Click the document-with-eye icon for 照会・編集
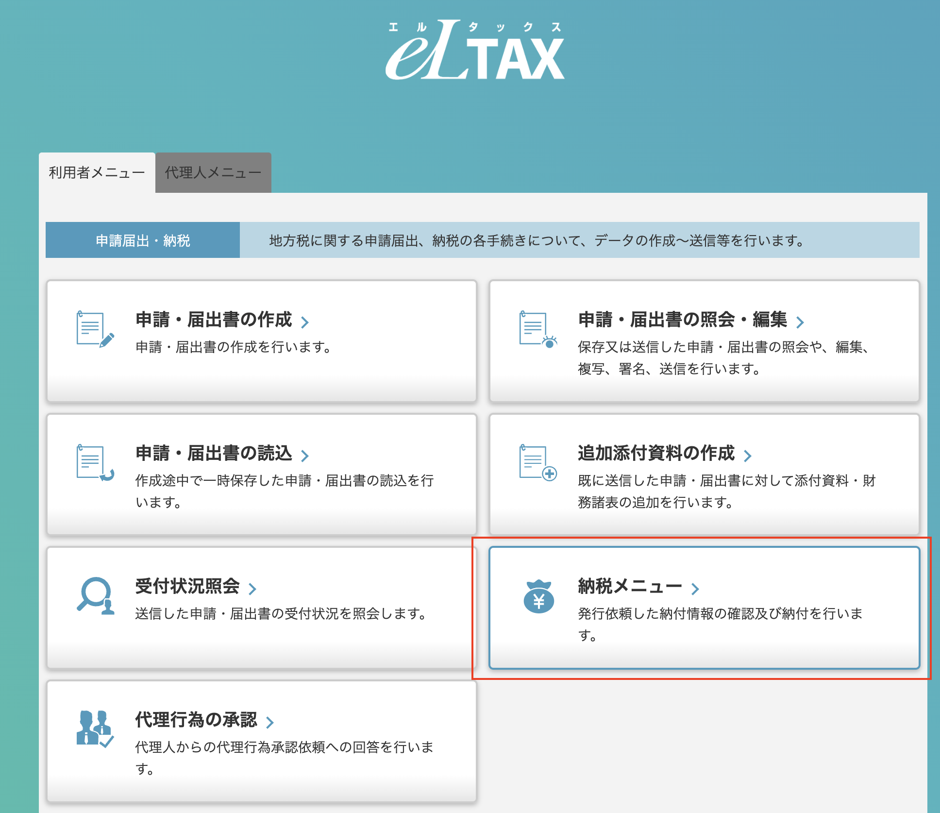Viewport: 940px width, 813px height. click(538, 329)
